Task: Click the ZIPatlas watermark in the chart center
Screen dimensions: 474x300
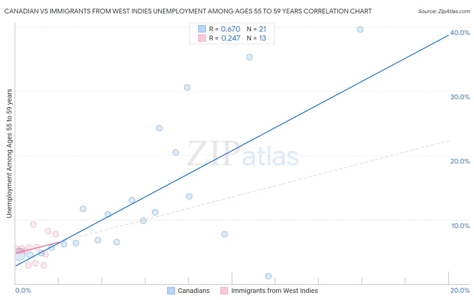Action: point(243,154)
